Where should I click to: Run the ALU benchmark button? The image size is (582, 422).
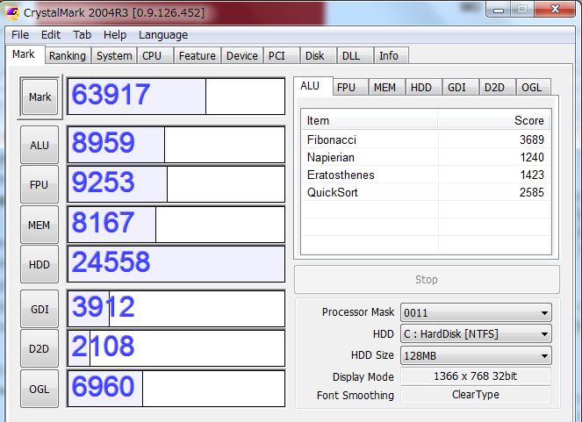(40, 146)
